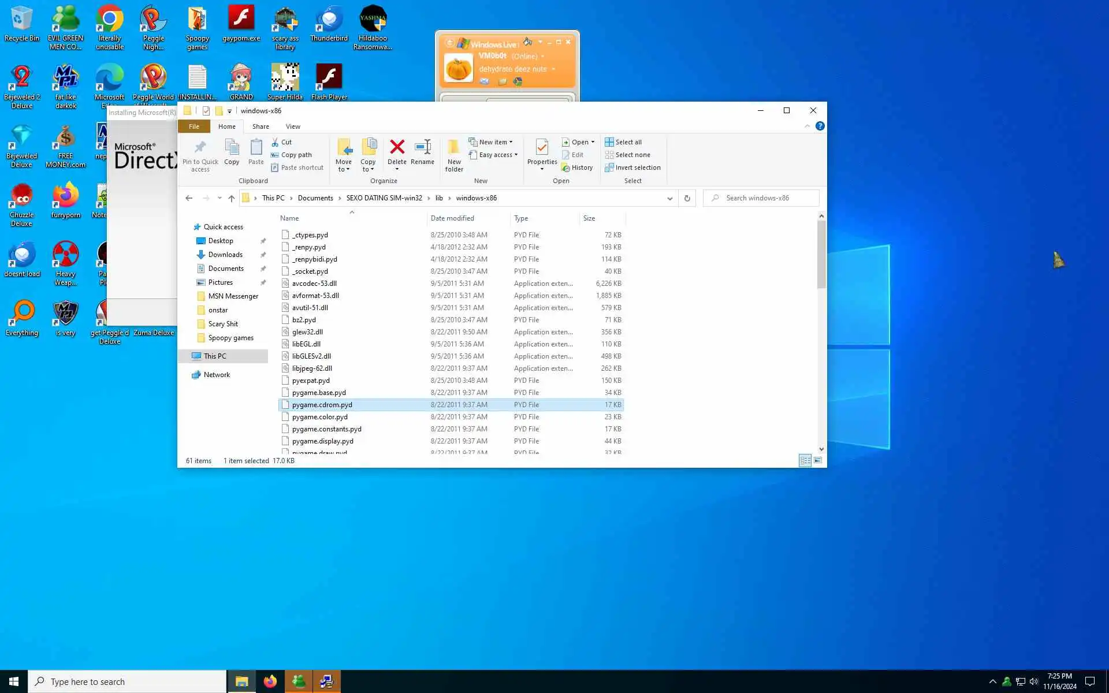The image size is (1109, 693).
Task: Expand address bar history dropdown arrow
Action: point(669,198)
